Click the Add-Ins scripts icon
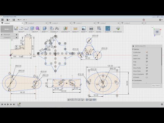Viewport: 164px width, 123px height. point(99,28)
